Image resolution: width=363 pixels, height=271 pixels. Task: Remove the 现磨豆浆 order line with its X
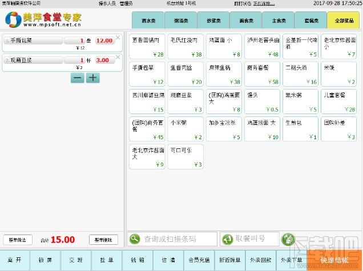pos(118,57)
